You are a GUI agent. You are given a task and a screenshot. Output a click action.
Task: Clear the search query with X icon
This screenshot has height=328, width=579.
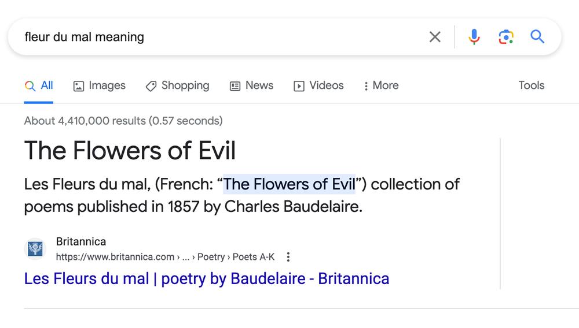click(435, 37)
